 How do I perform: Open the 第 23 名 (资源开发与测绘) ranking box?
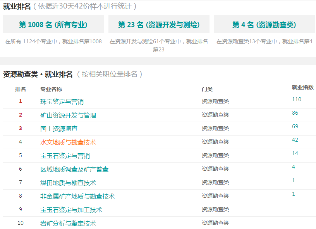[159, 24]
